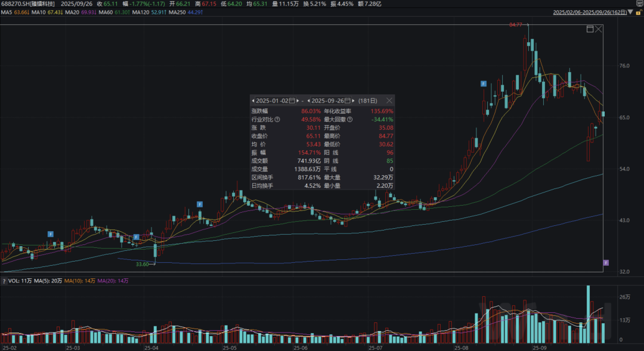Click the F marker near the 25-04 label
Image resolution: width=644 pixels, height=351 pixels.
pos(136,237)
